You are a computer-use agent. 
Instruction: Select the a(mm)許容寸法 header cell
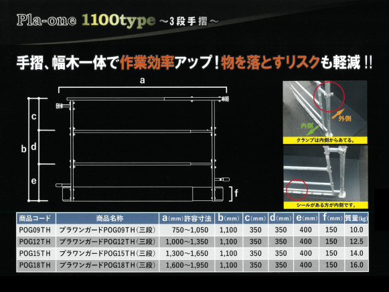point(187,218)
